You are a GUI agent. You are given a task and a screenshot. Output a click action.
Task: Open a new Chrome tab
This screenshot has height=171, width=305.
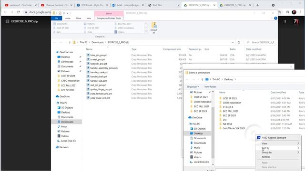coord(257,5)
